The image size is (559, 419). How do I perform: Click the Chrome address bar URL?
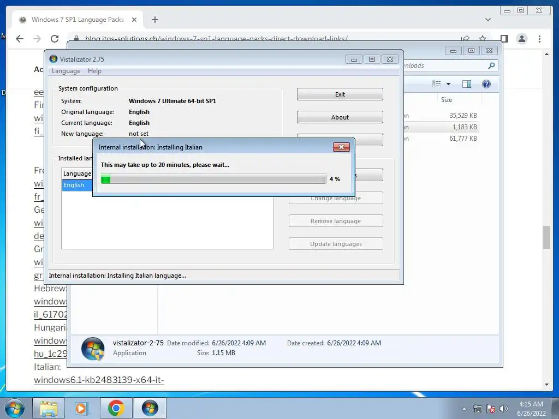pos(216,39)
